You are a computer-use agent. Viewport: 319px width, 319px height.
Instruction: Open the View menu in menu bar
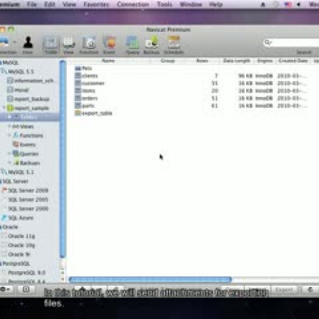click(70, 4)
